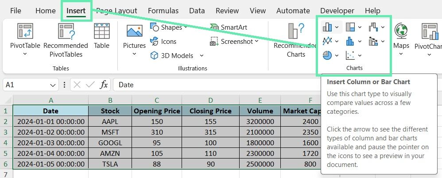
Task: Click the Select All corner of the sheet
Action: tap(6, 100)
